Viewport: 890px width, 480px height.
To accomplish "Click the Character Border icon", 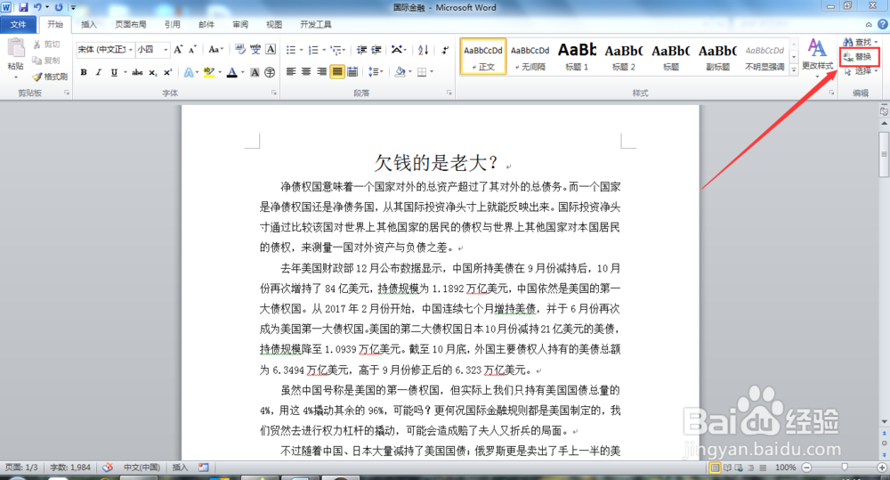I will pyautogui.click(x=271, y=49).
